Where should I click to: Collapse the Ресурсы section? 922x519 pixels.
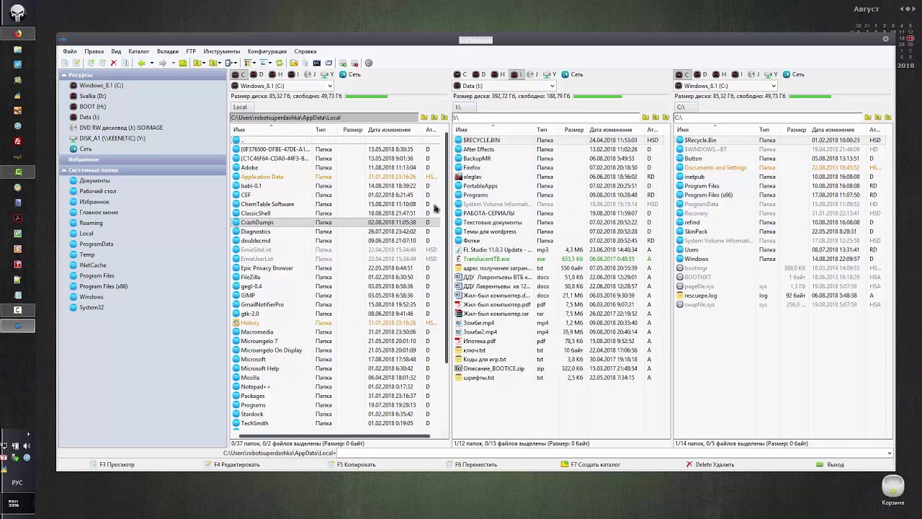pyautogui.click(x=64, y=75)
